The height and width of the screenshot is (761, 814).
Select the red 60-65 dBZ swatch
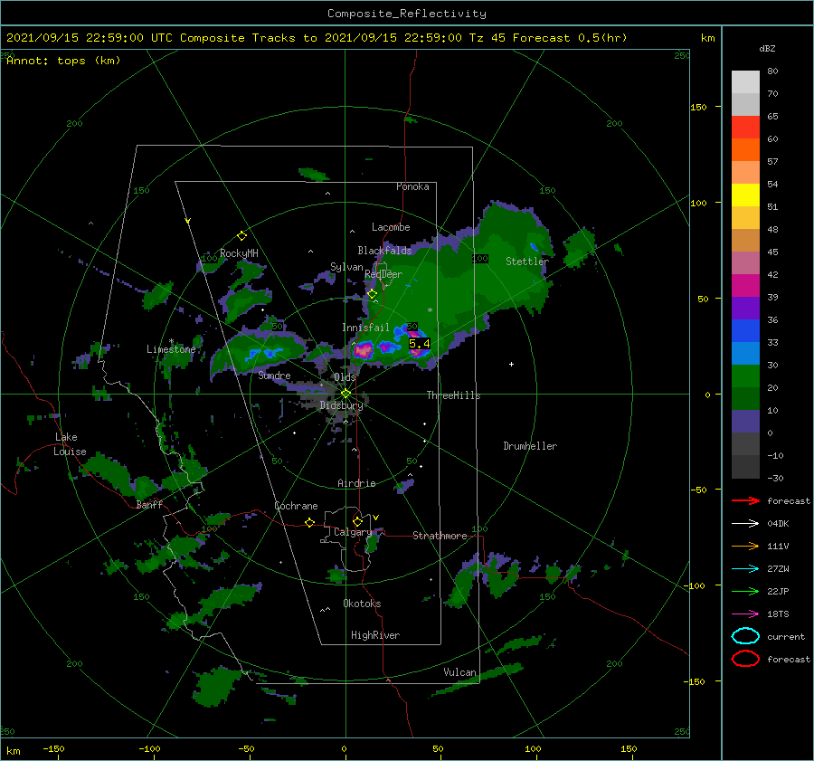pos(745,127)
